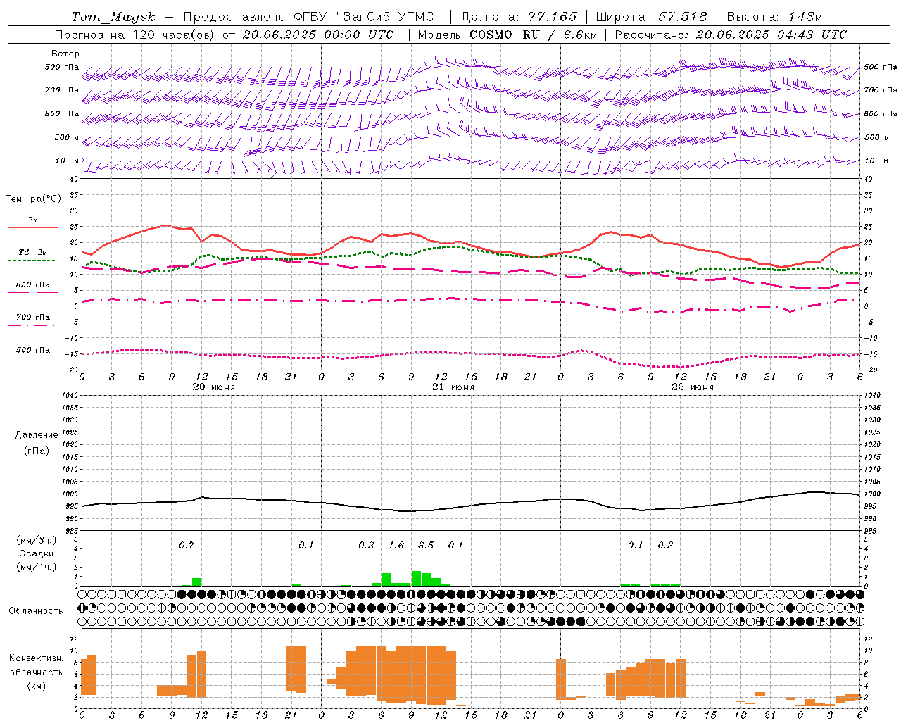This screenshot has width=901, height=721.
Task: Click the Конвективн. label of the convection panel
Action: tap(36, 658)
